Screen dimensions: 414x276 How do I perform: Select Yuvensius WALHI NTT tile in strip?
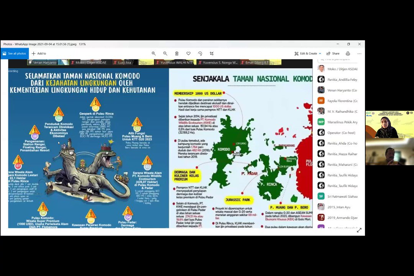[175, 62]
